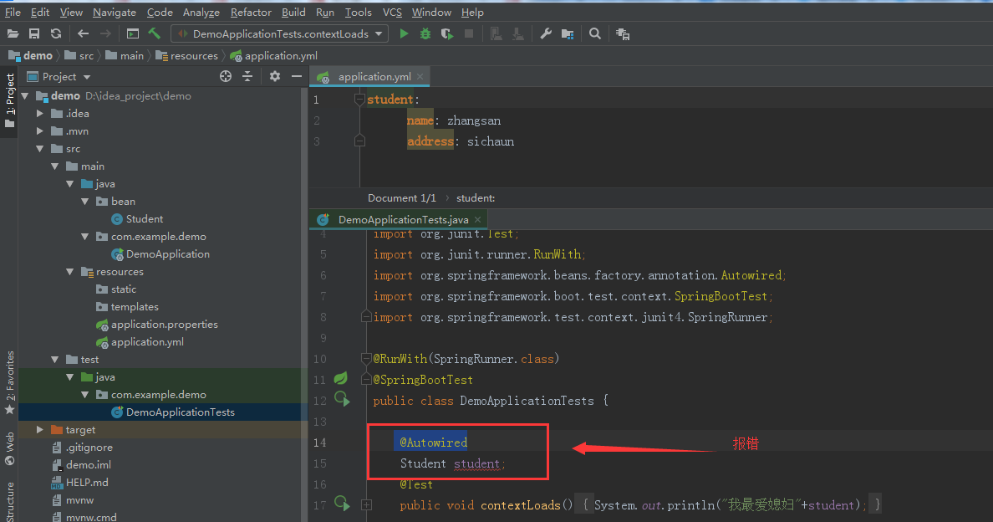
Task: Close the DemoApplicationTests.java tab
Action: (477, 220)
